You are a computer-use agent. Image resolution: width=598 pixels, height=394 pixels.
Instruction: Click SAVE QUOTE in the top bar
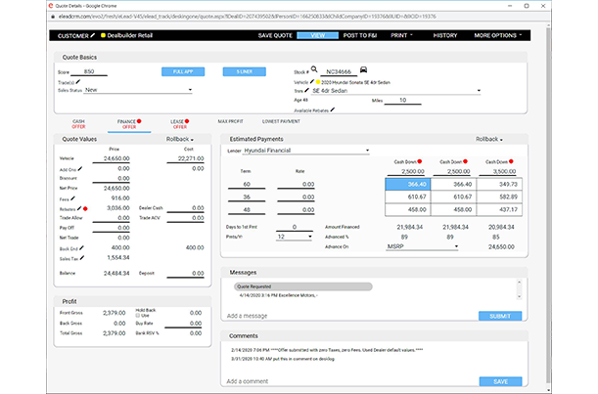[275, 35]
